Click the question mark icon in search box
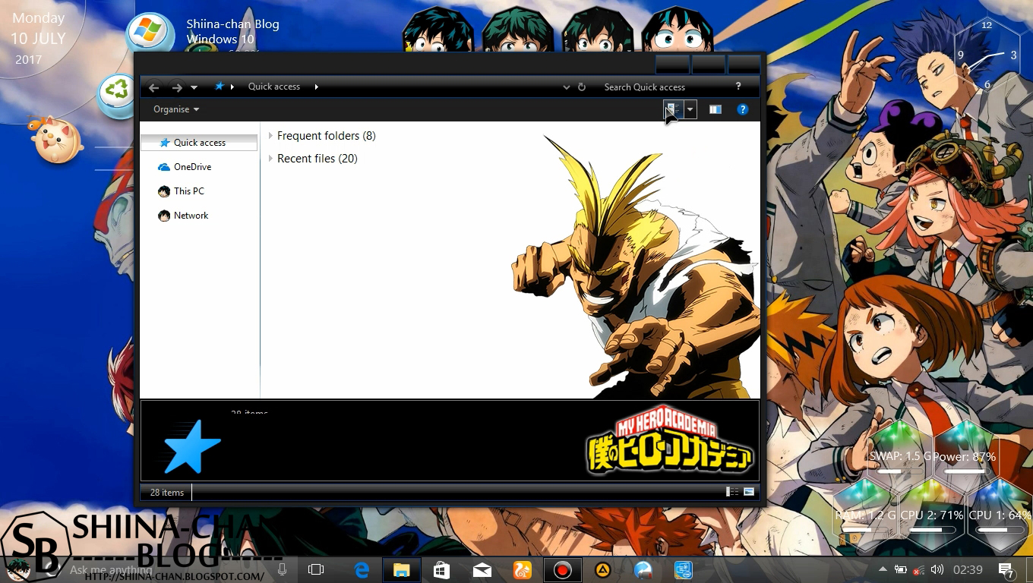The width and height of the screenshot is (1033, 583). (738, 87)
